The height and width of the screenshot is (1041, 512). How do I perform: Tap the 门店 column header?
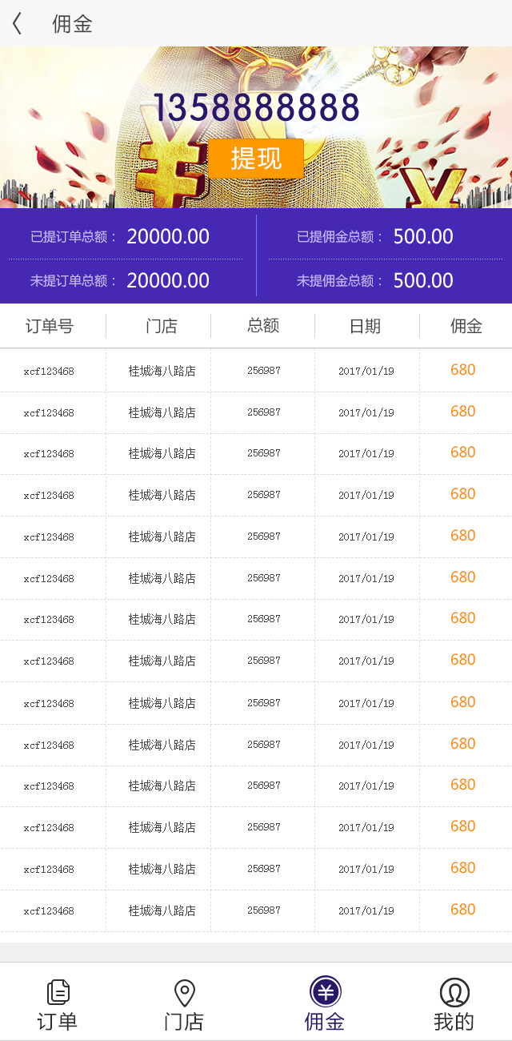pyautogui.click(x=161, y=326)
